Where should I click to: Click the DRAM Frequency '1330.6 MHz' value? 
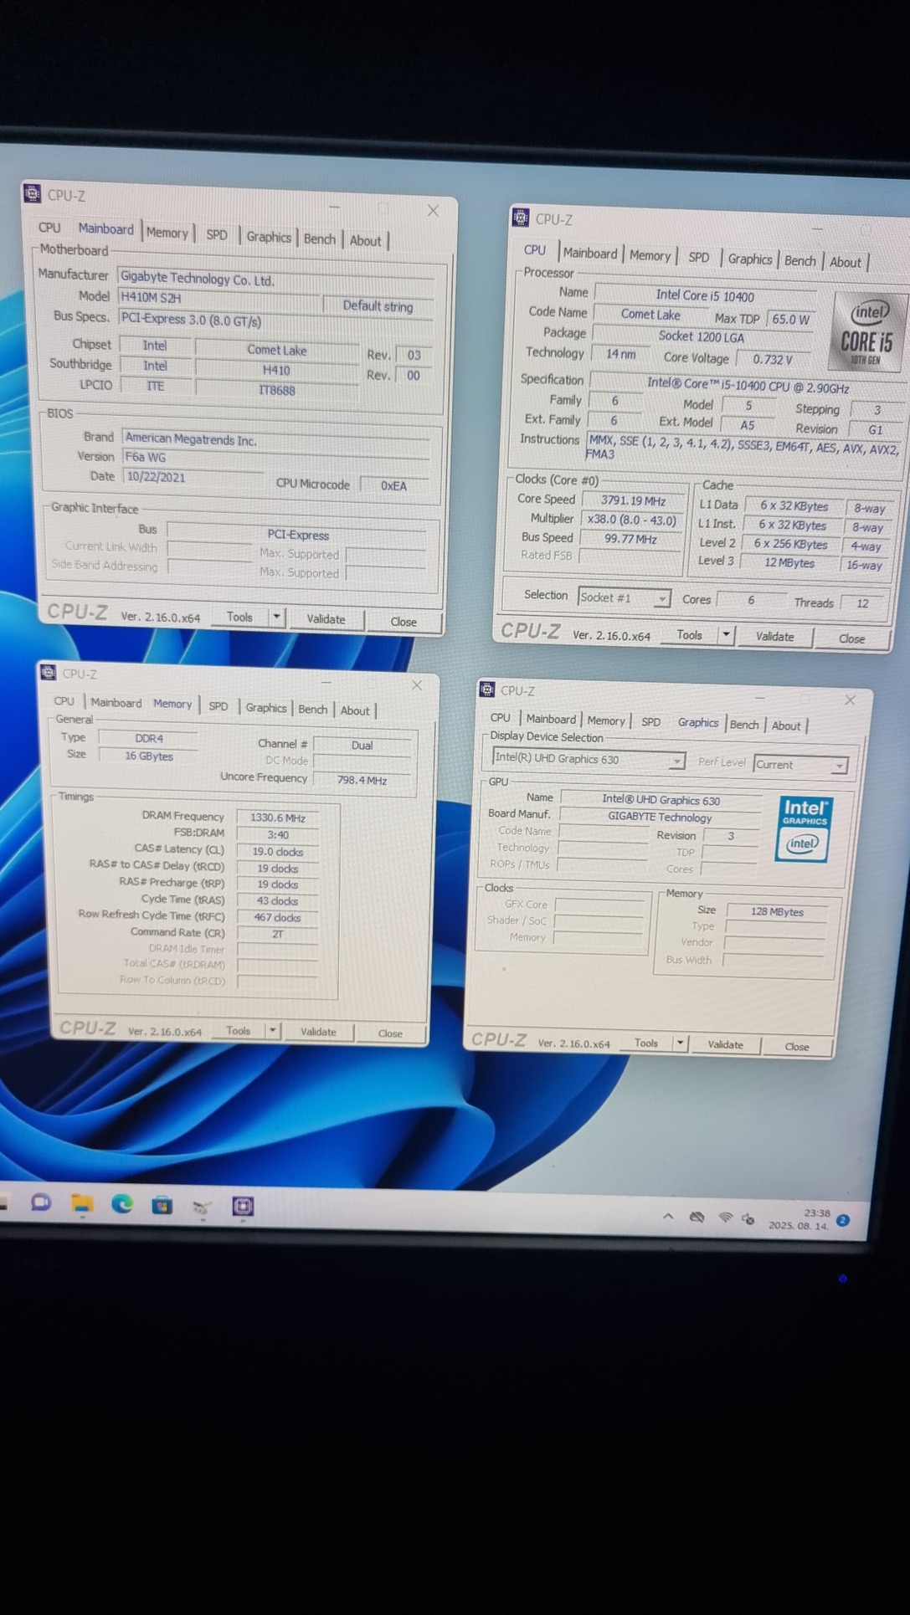point(278,818)
